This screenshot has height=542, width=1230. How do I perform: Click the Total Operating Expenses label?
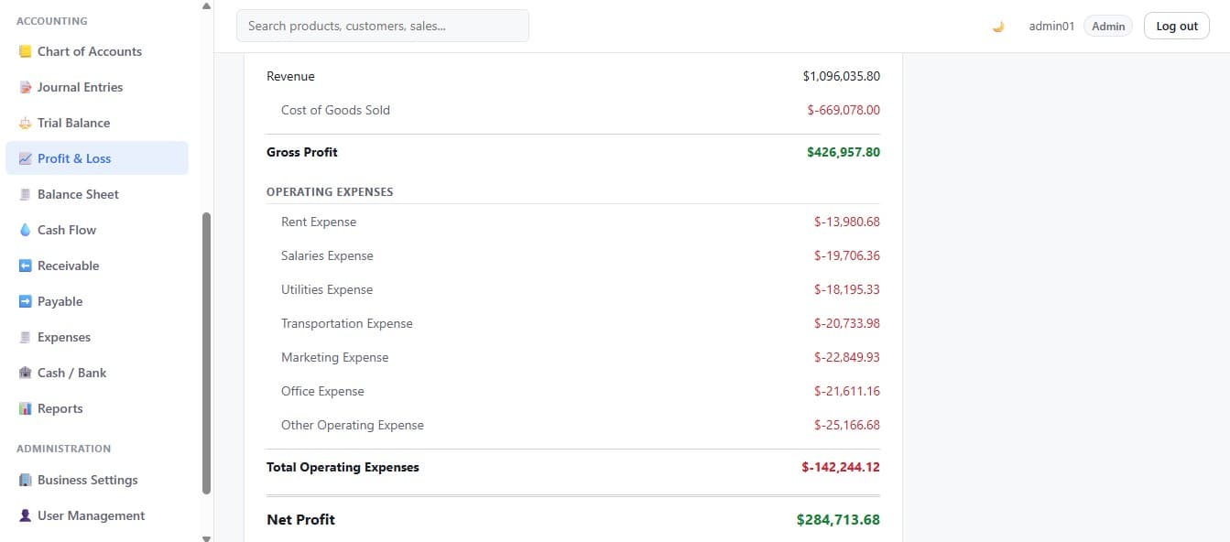tap(343, 467)
